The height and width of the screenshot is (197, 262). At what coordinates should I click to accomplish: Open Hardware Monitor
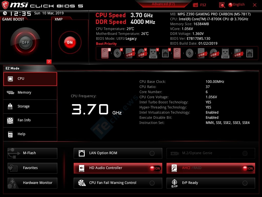pyautogui.click(x=32, y=183)
